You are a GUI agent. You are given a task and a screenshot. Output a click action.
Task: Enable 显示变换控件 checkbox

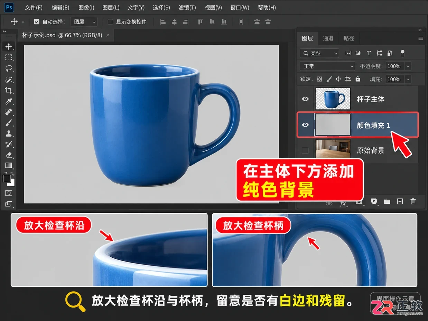point(110,22)
